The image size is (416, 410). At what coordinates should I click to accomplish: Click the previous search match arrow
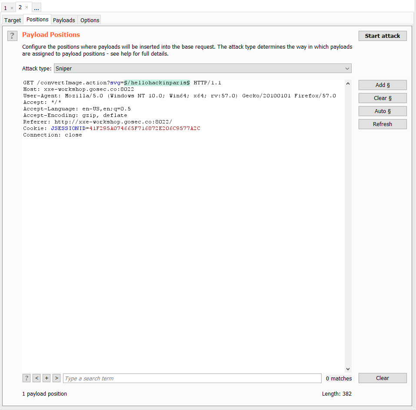pyautogui.click(x=37, y=378)
